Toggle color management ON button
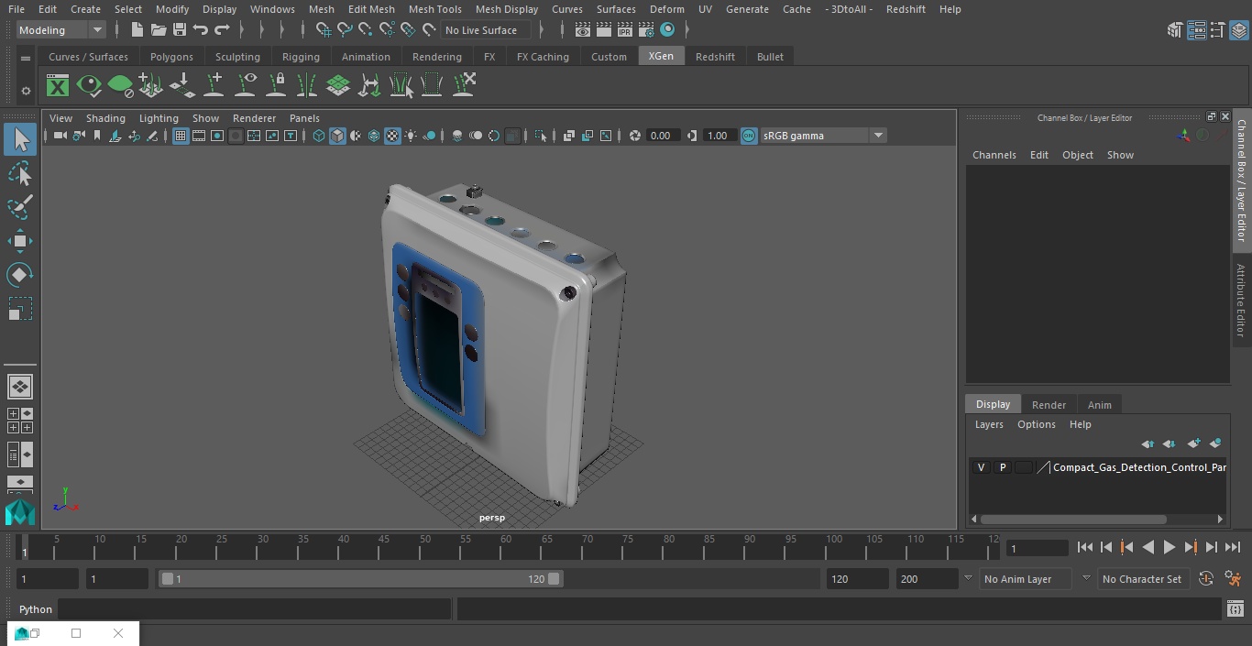Viewport: 1252px width, 646px height. point(749,136)
